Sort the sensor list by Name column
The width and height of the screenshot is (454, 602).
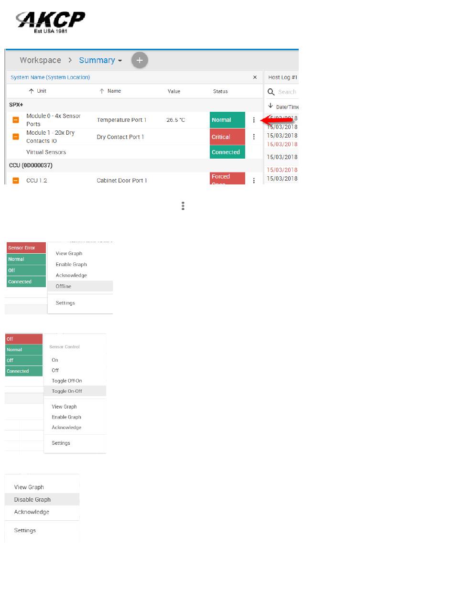110,91
